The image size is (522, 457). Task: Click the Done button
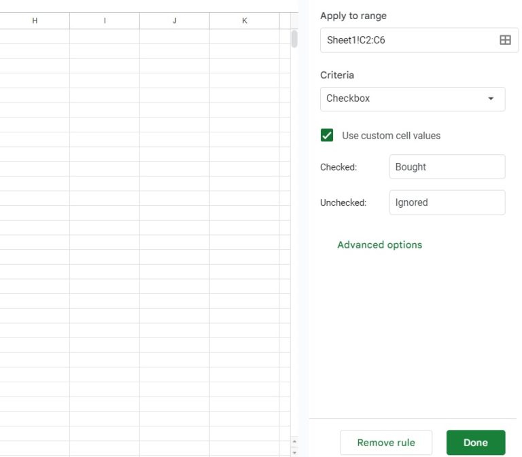476,442
